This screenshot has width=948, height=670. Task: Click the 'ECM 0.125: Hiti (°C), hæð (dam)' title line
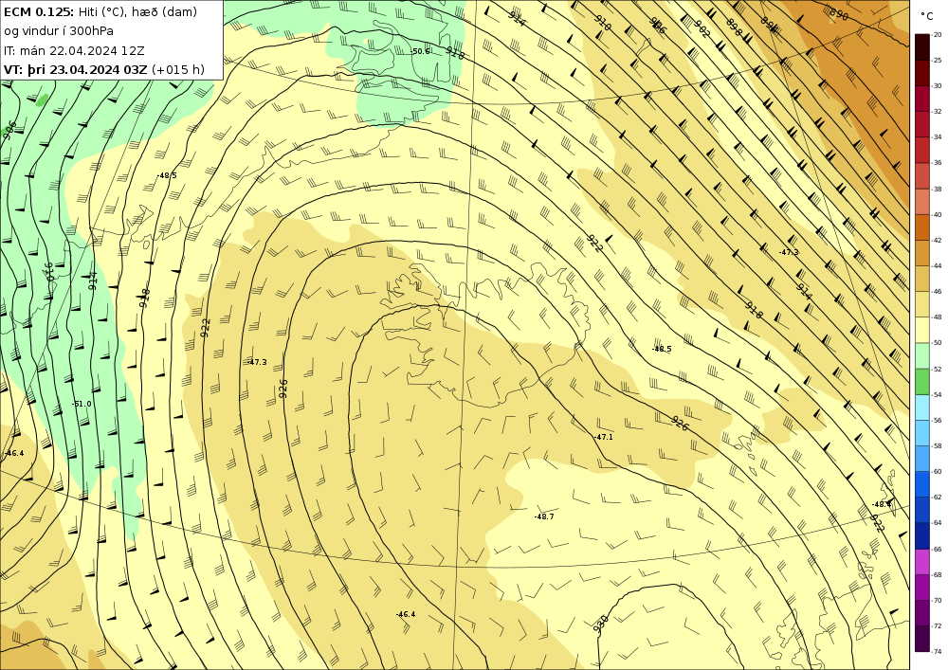click(x=100, y=11)
